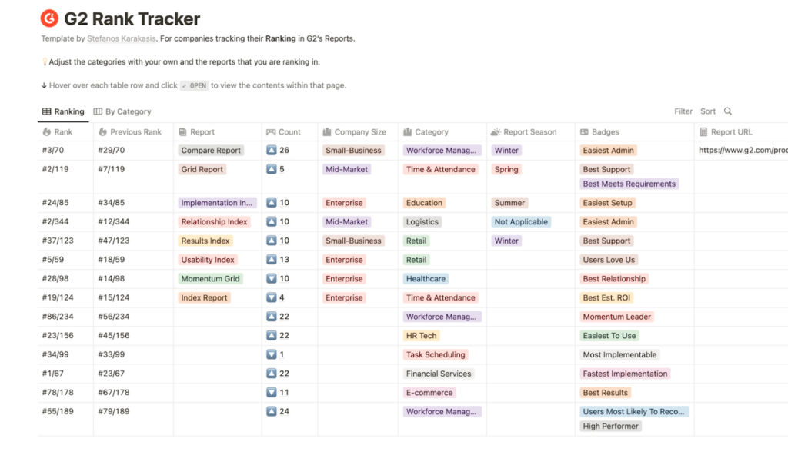The image size is (788, 455).
Task: Open search with the magnifier icon
Action: point(726,111)
